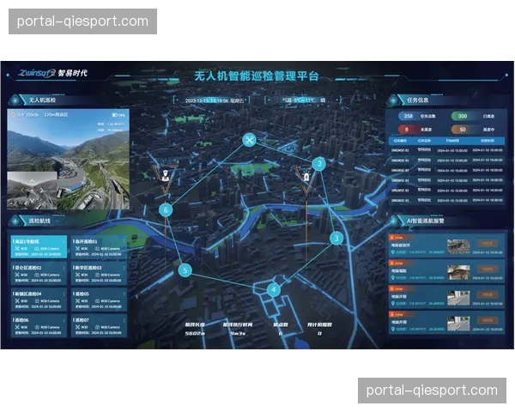Click the down arrow in grayscale camera inset

tap(32, 200)
